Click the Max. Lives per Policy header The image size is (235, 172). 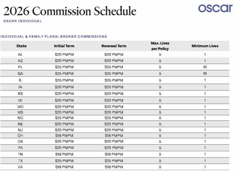[160, 46]
